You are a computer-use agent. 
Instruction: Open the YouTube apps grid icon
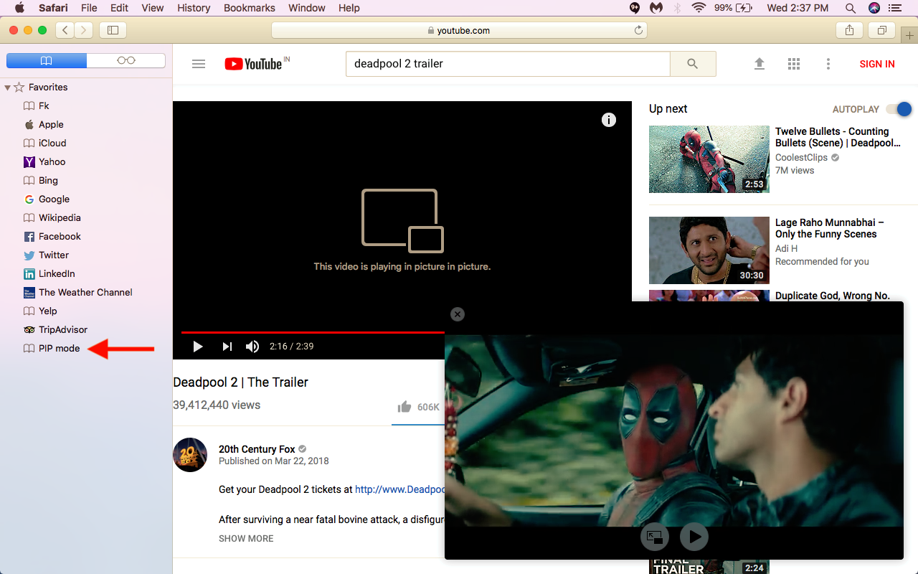tap(794, 64)
